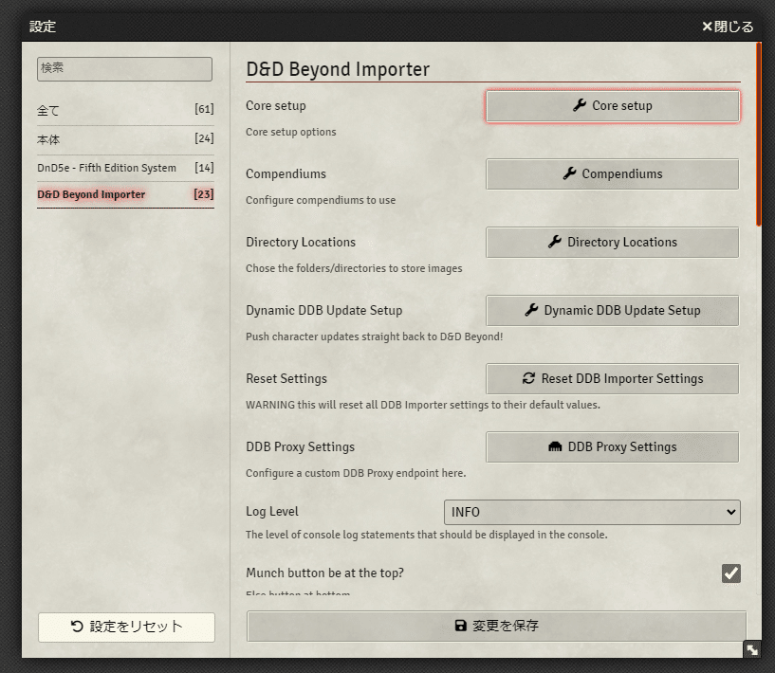This screenshot has height=673, width=775.
Task: Click the wrench icon beside Directory Locations
Action: (555, 242)
